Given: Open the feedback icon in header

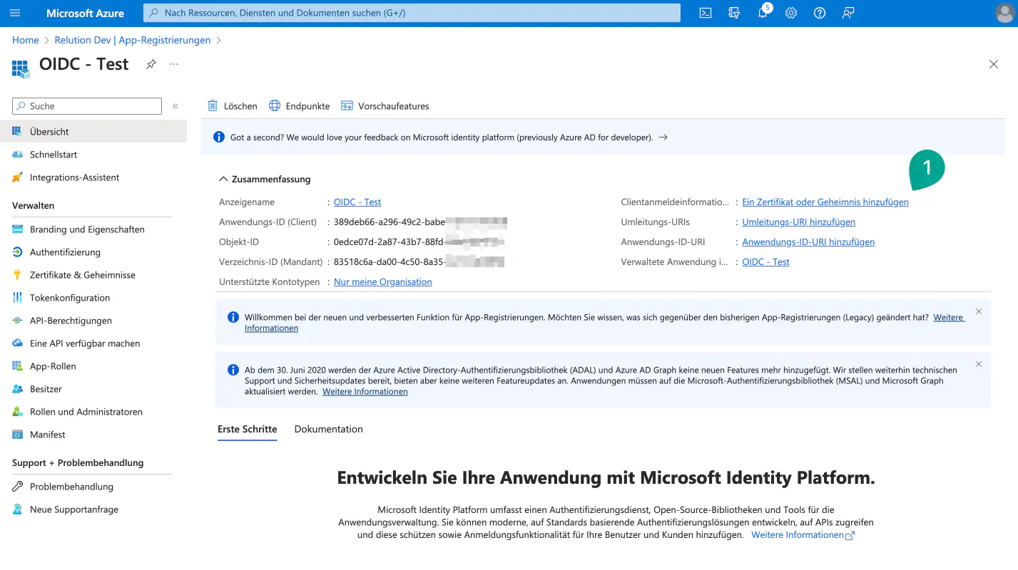Looking at the screenshot, I should click(848, 13).
